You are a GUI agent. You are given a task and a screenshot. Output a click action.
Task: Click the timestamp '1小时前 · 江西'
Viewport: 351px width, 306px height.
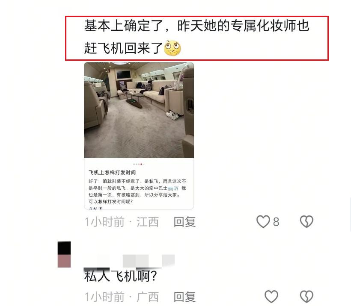coord(122,222)
